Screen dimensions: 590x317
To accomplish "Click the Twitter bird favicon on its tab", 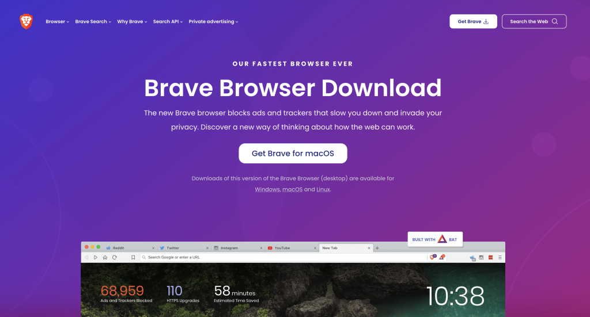I will pos(162,248).
